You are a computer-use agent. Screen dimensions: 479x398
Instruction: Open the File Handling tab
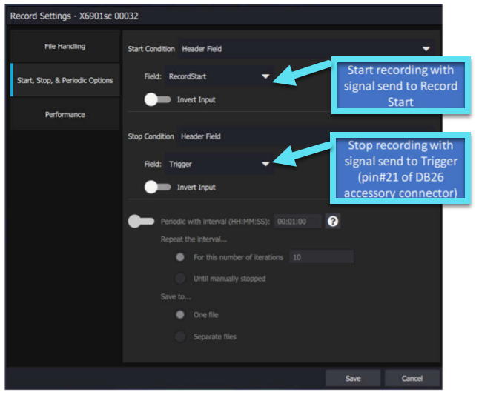coord(65,47)
